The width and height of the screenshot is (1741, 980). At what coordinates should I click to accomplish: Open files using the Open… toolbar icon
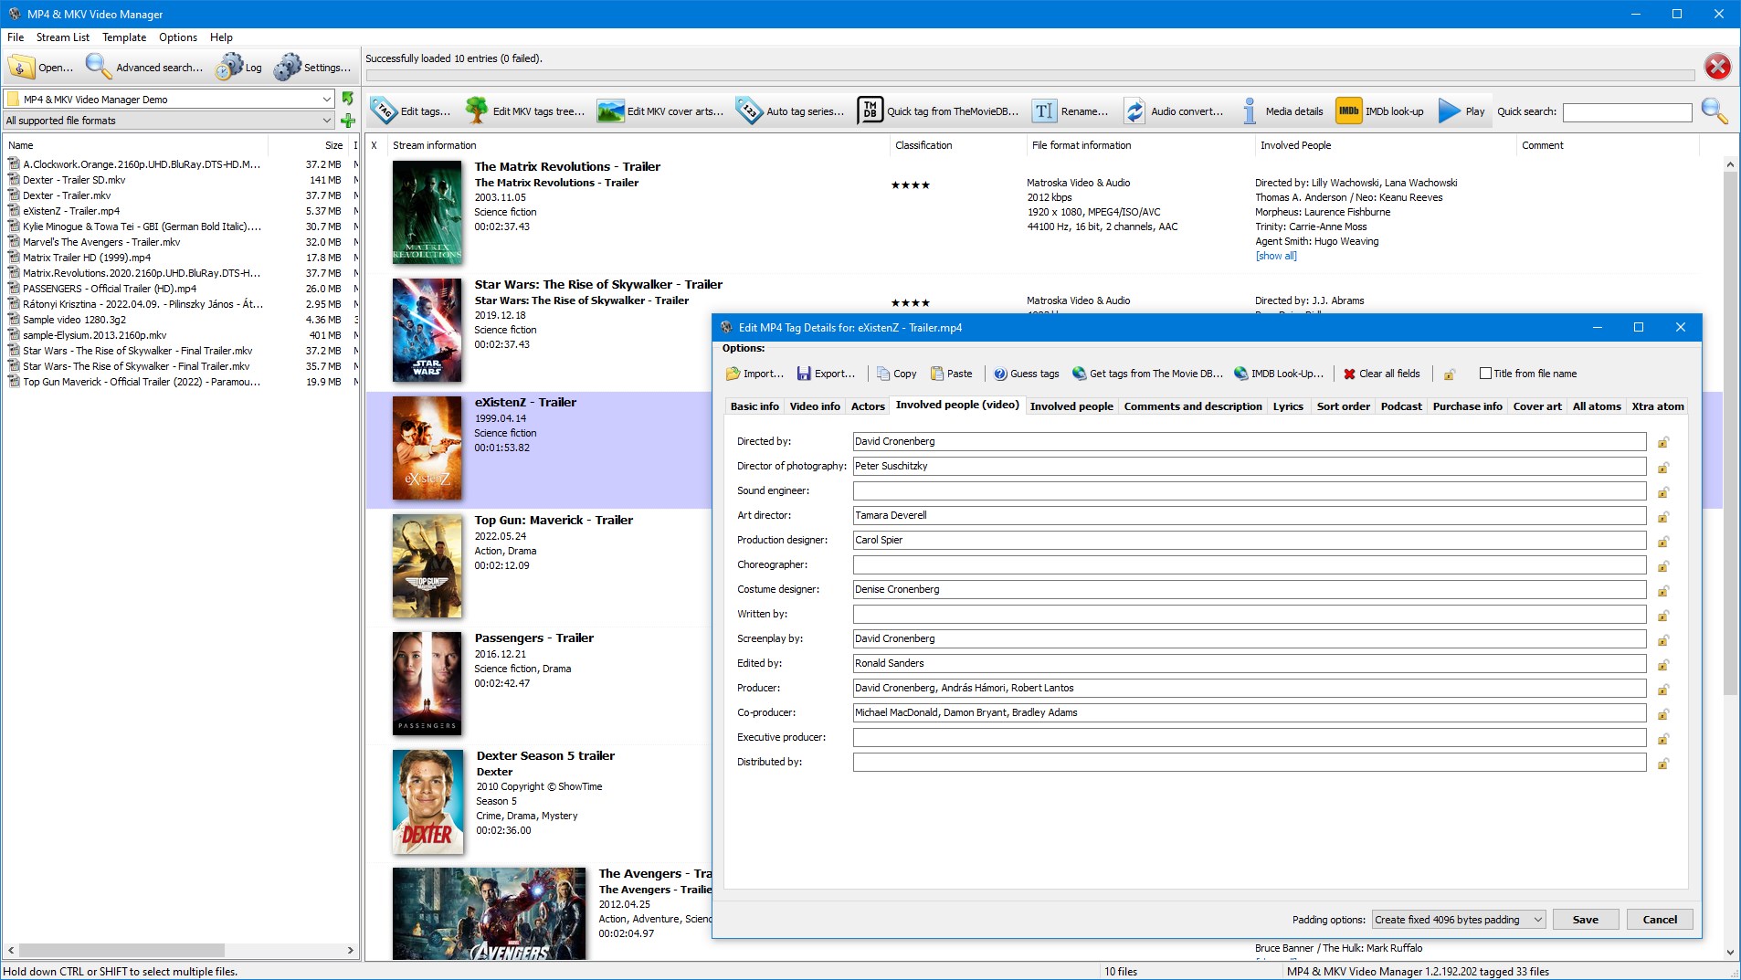point(41,67)
